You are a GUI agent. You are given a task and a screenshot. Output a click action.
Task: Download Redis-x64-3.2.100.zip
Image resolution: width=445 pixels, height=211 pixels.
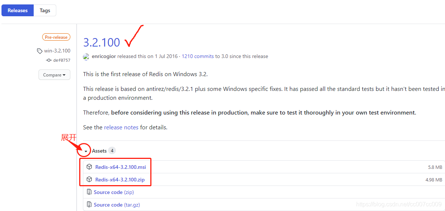[120, 180]
